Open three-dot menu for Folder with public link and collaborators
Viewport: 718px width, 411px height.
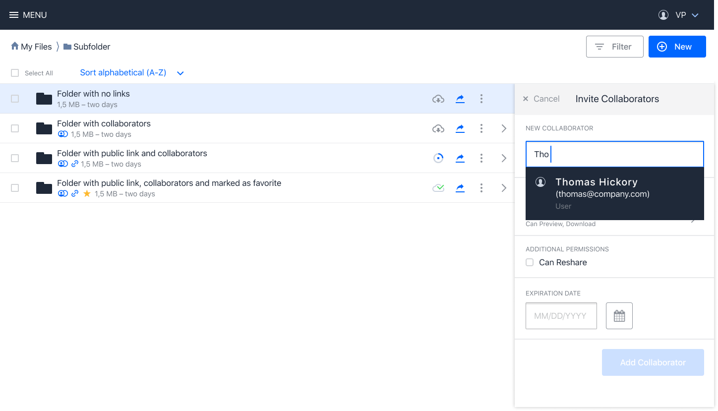pyautogui.click(x=481, y=158)
